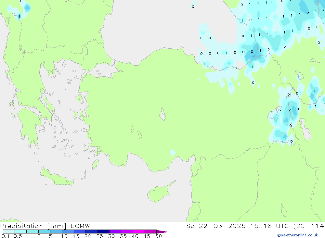The height and width of the screenshot is (238, 325).
Task: Select the legend swatch between 1 and 2
Action: tap(32, 232)
